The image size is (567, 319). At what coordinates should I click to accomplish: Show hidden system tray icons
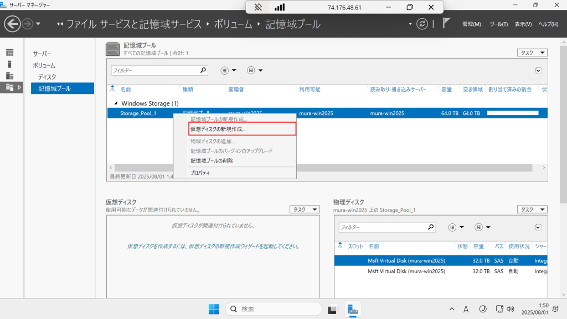452,309
